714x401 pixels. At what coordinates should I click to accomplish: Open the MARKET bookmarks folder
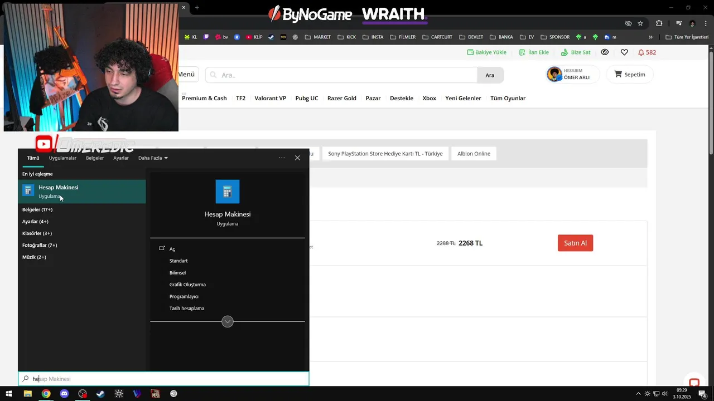317,37
